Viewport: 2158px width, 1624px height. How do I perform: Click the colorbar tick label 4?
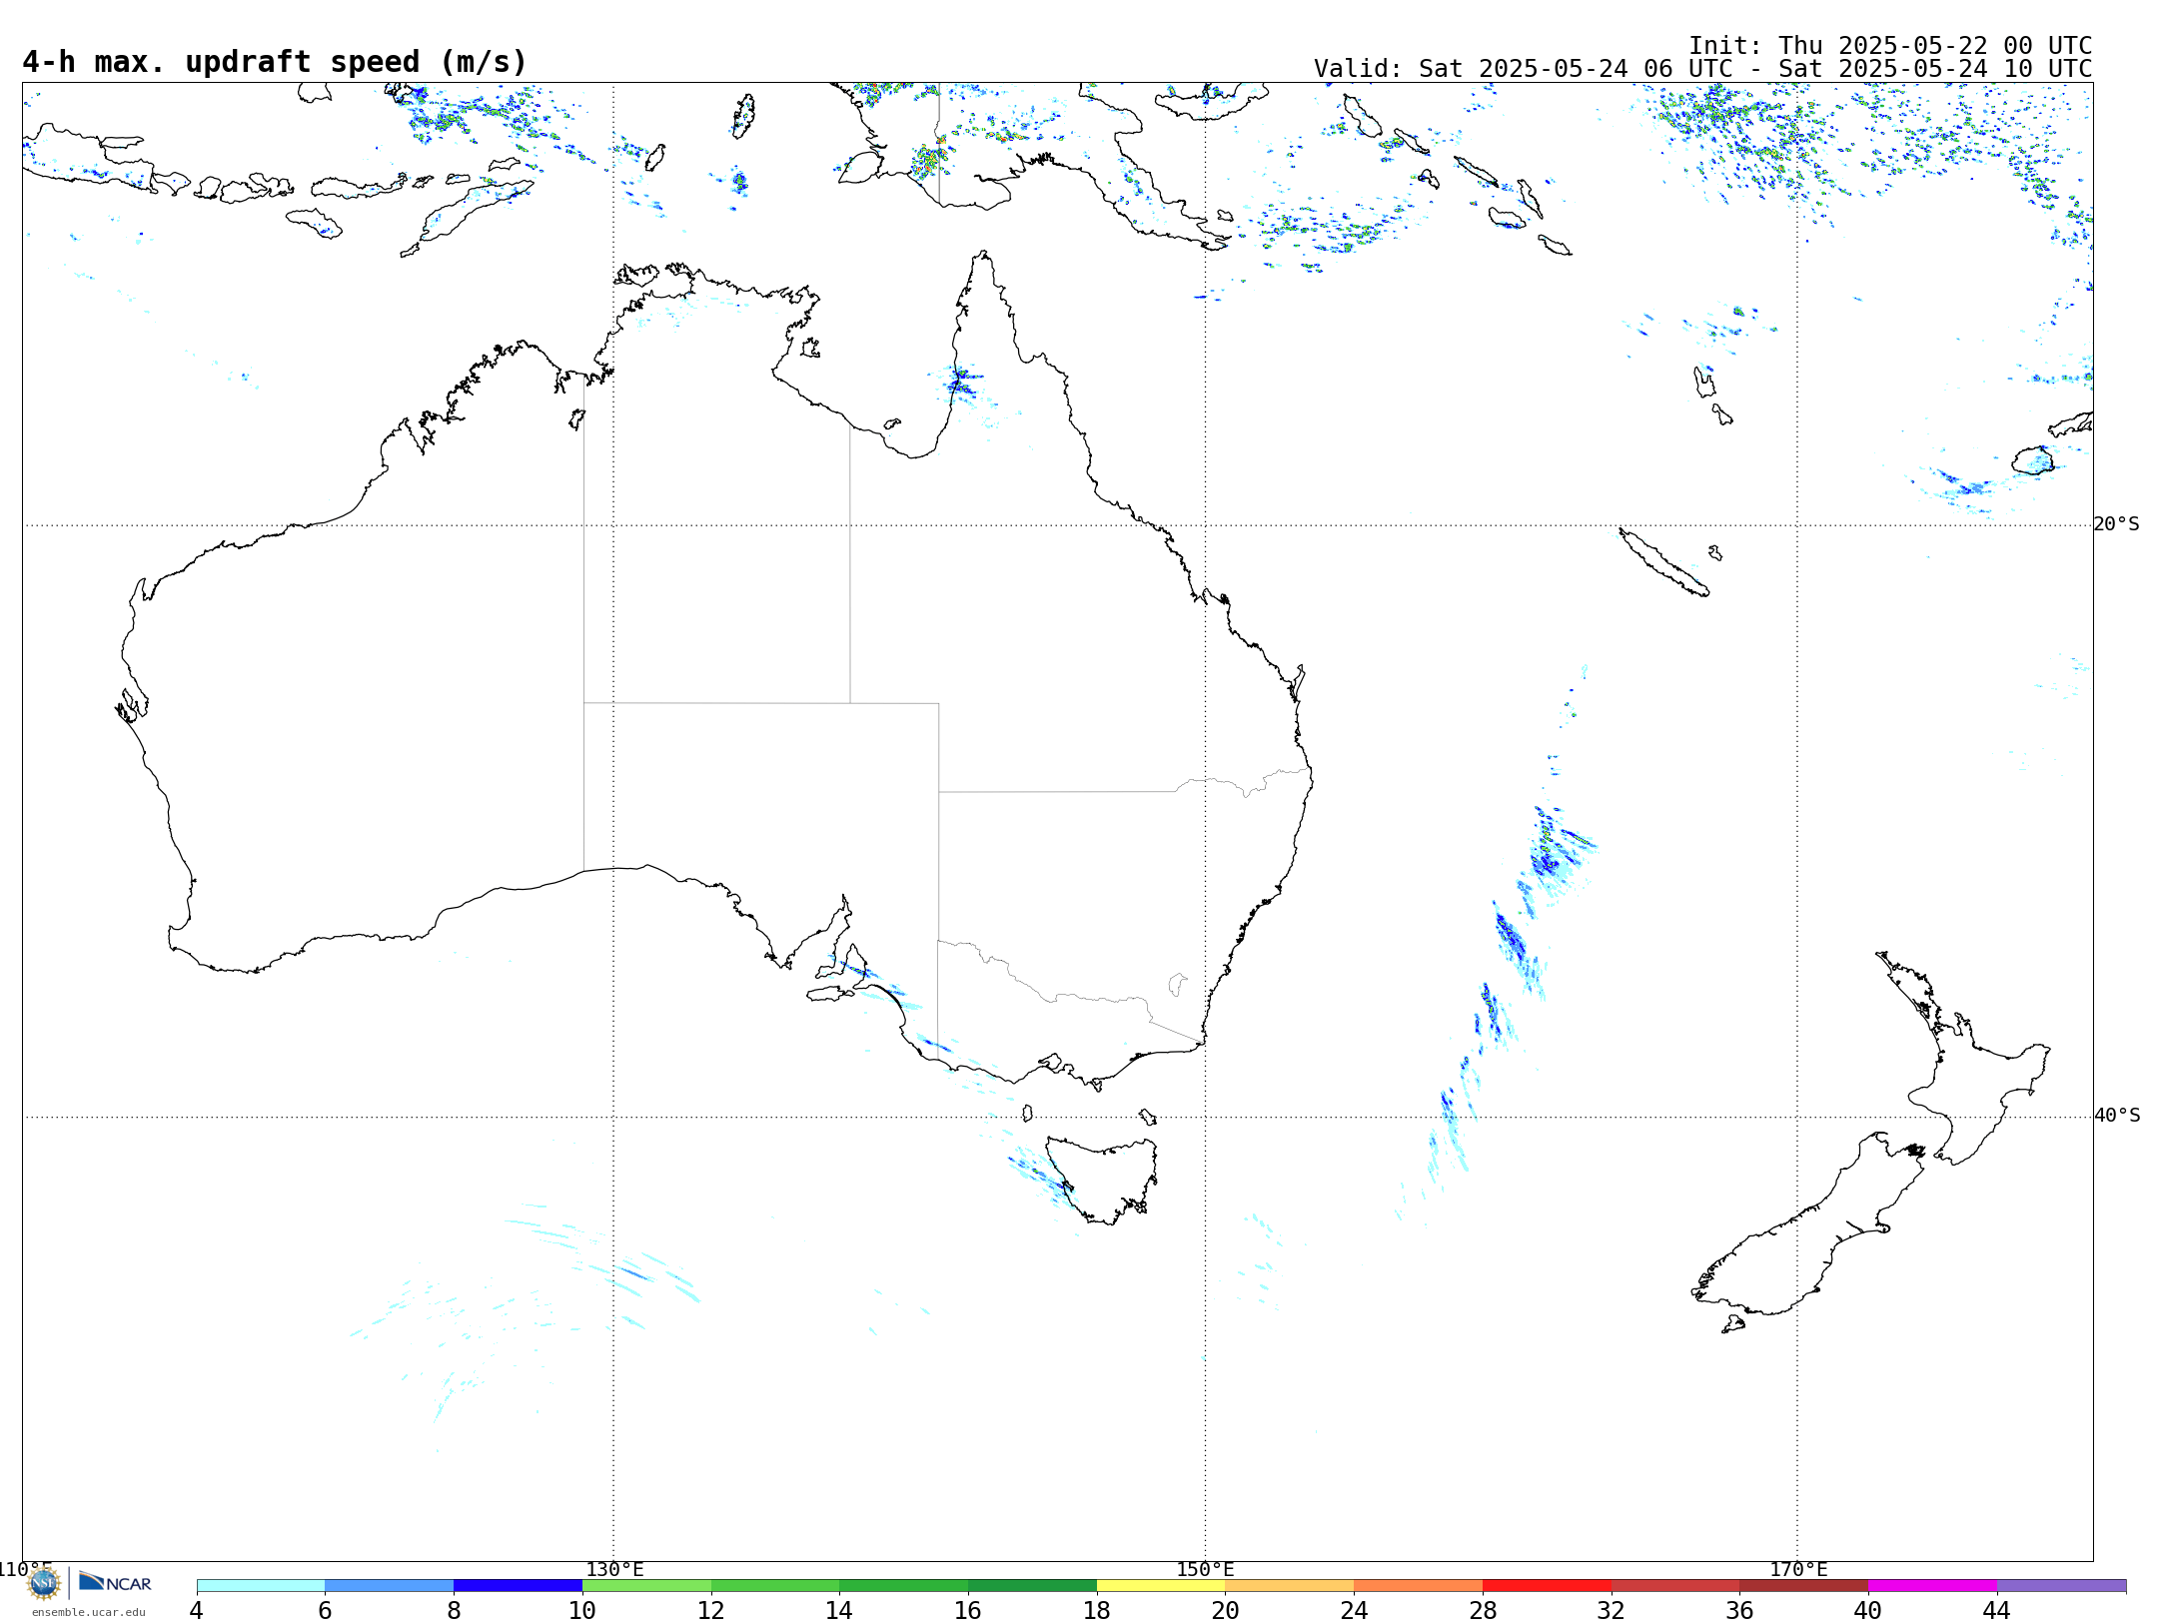[197, 1610]
